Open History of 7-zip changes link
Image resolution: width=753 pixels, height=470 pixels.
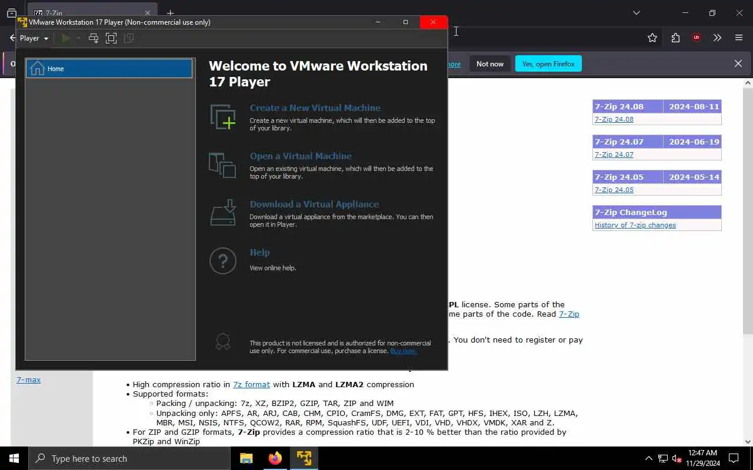635,225
